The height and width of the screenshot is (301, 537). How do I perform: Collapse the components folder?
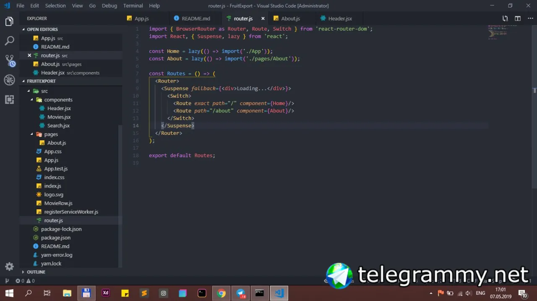pyautogui.click(x=32, y=100)
